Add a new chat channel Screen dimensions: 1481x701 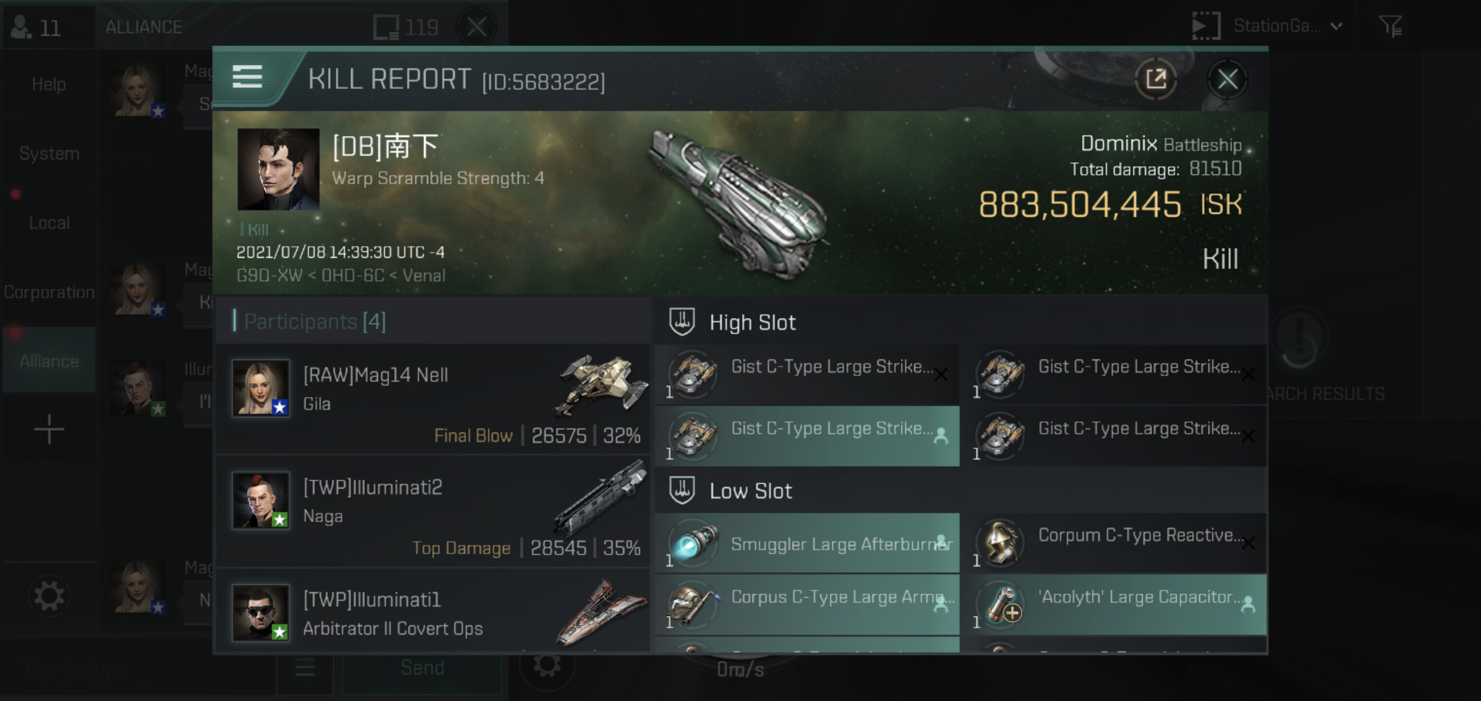49,429
